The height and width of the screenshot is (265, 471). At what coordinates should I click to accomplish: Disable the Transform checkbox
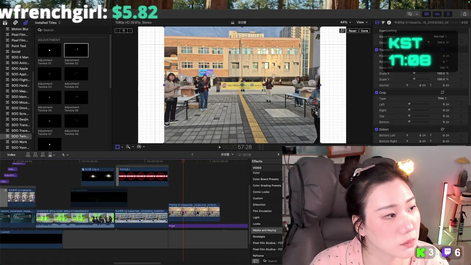[x=376, y=50]
